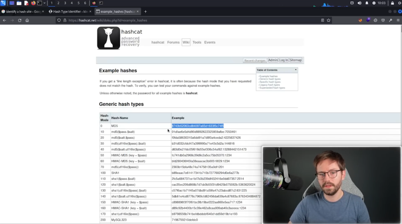Open the notifications bell icon
The image size is (402, 224).
[x=367, y=3]
